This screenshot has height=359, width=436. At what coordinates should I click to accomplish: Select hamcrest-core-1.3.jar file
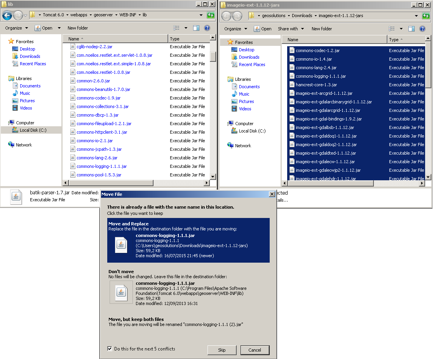pyautogui.click(x=316, y=85)
